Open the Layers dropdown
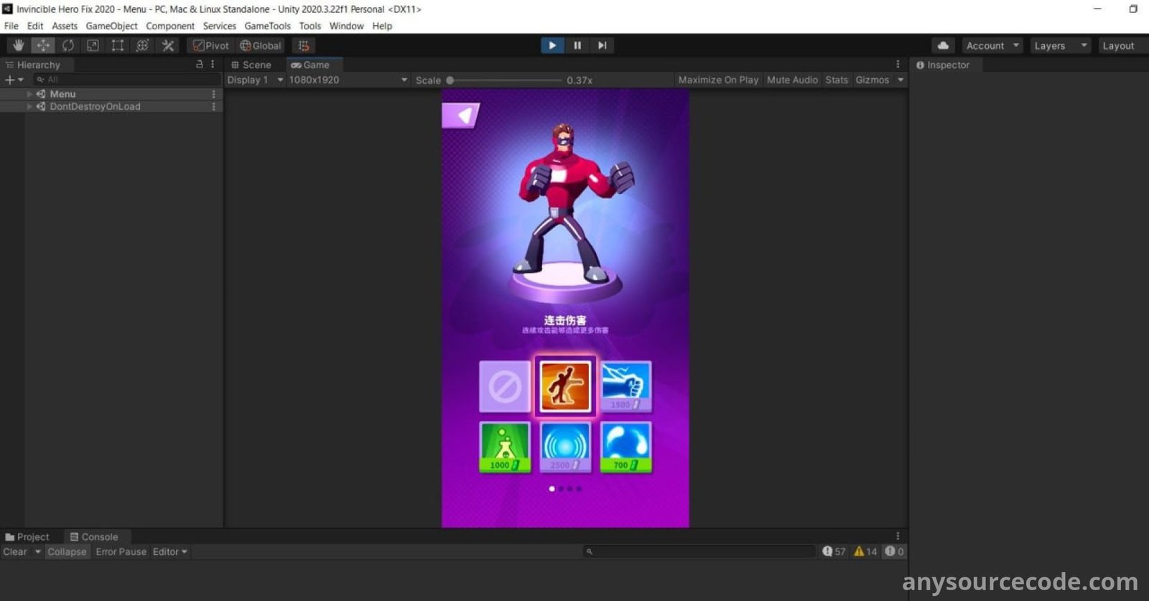Screen dimensions: 1149x601 1060,45
